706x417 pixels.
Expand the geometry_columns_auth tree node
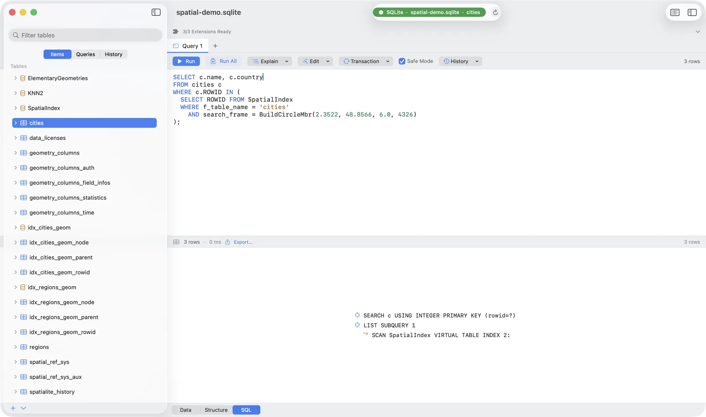[15, 168]
